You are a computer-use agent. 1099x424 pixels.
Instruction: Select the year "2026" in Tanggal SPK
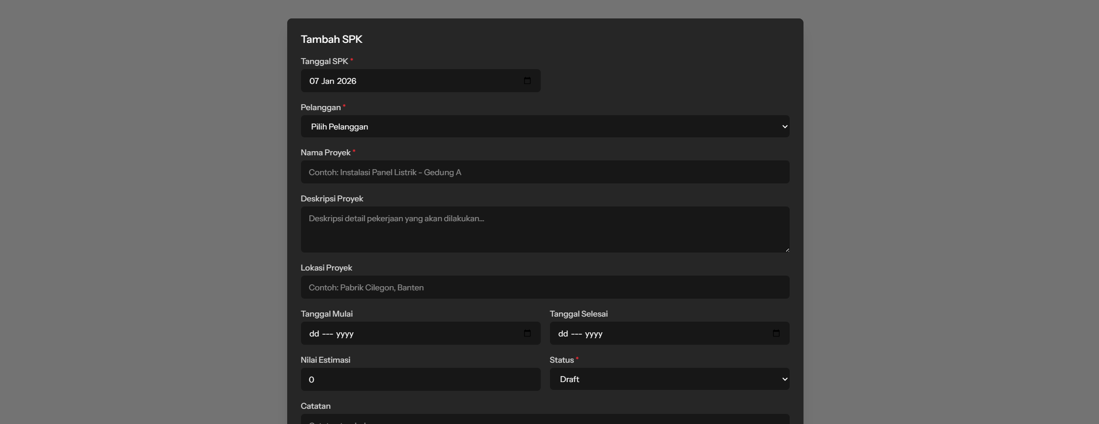(346, 81)
